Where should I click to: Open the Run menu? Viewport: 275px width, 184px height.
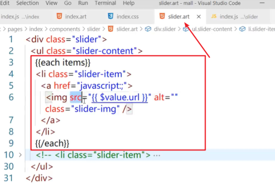[x=83, y=3]
